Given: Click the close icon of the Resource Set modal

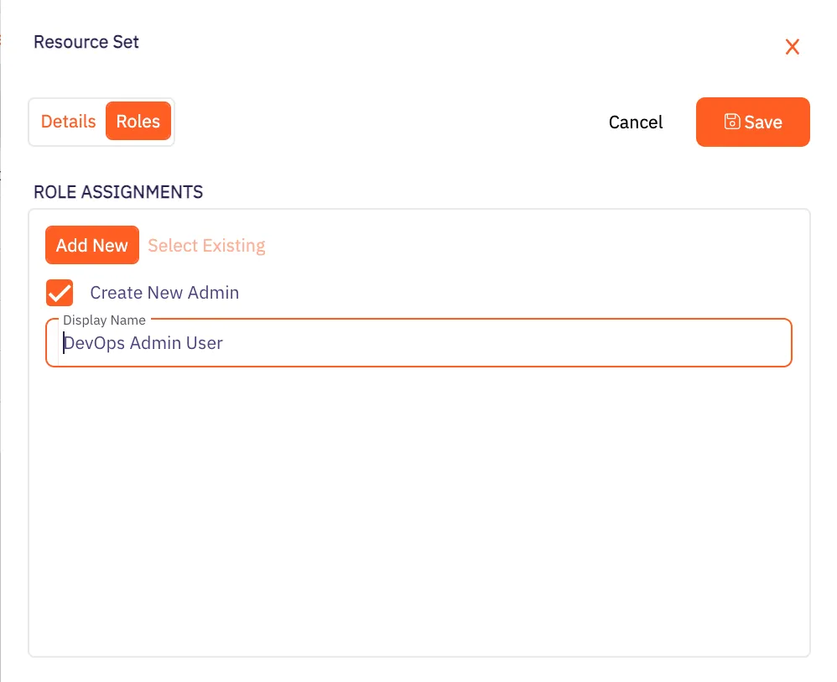Looking at the screenshot, I should [x=793, y=47].
